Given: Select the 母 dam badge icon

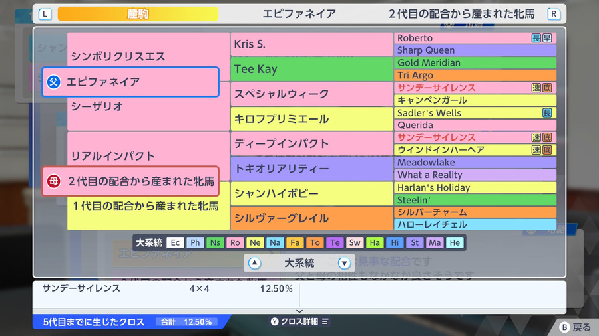Looking at the screenshot, I should click(x=54, y=181).
